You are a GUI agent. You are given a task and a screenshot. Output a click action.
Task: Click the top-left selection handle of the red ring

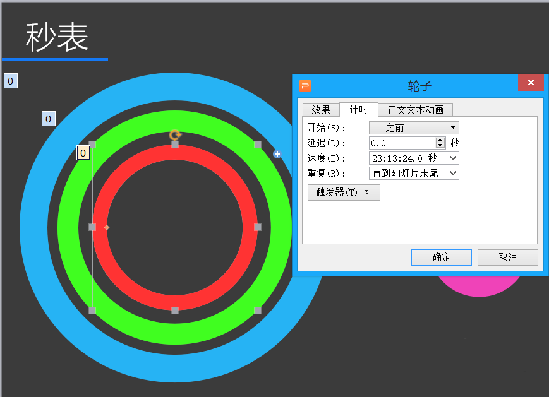(92, 145)
